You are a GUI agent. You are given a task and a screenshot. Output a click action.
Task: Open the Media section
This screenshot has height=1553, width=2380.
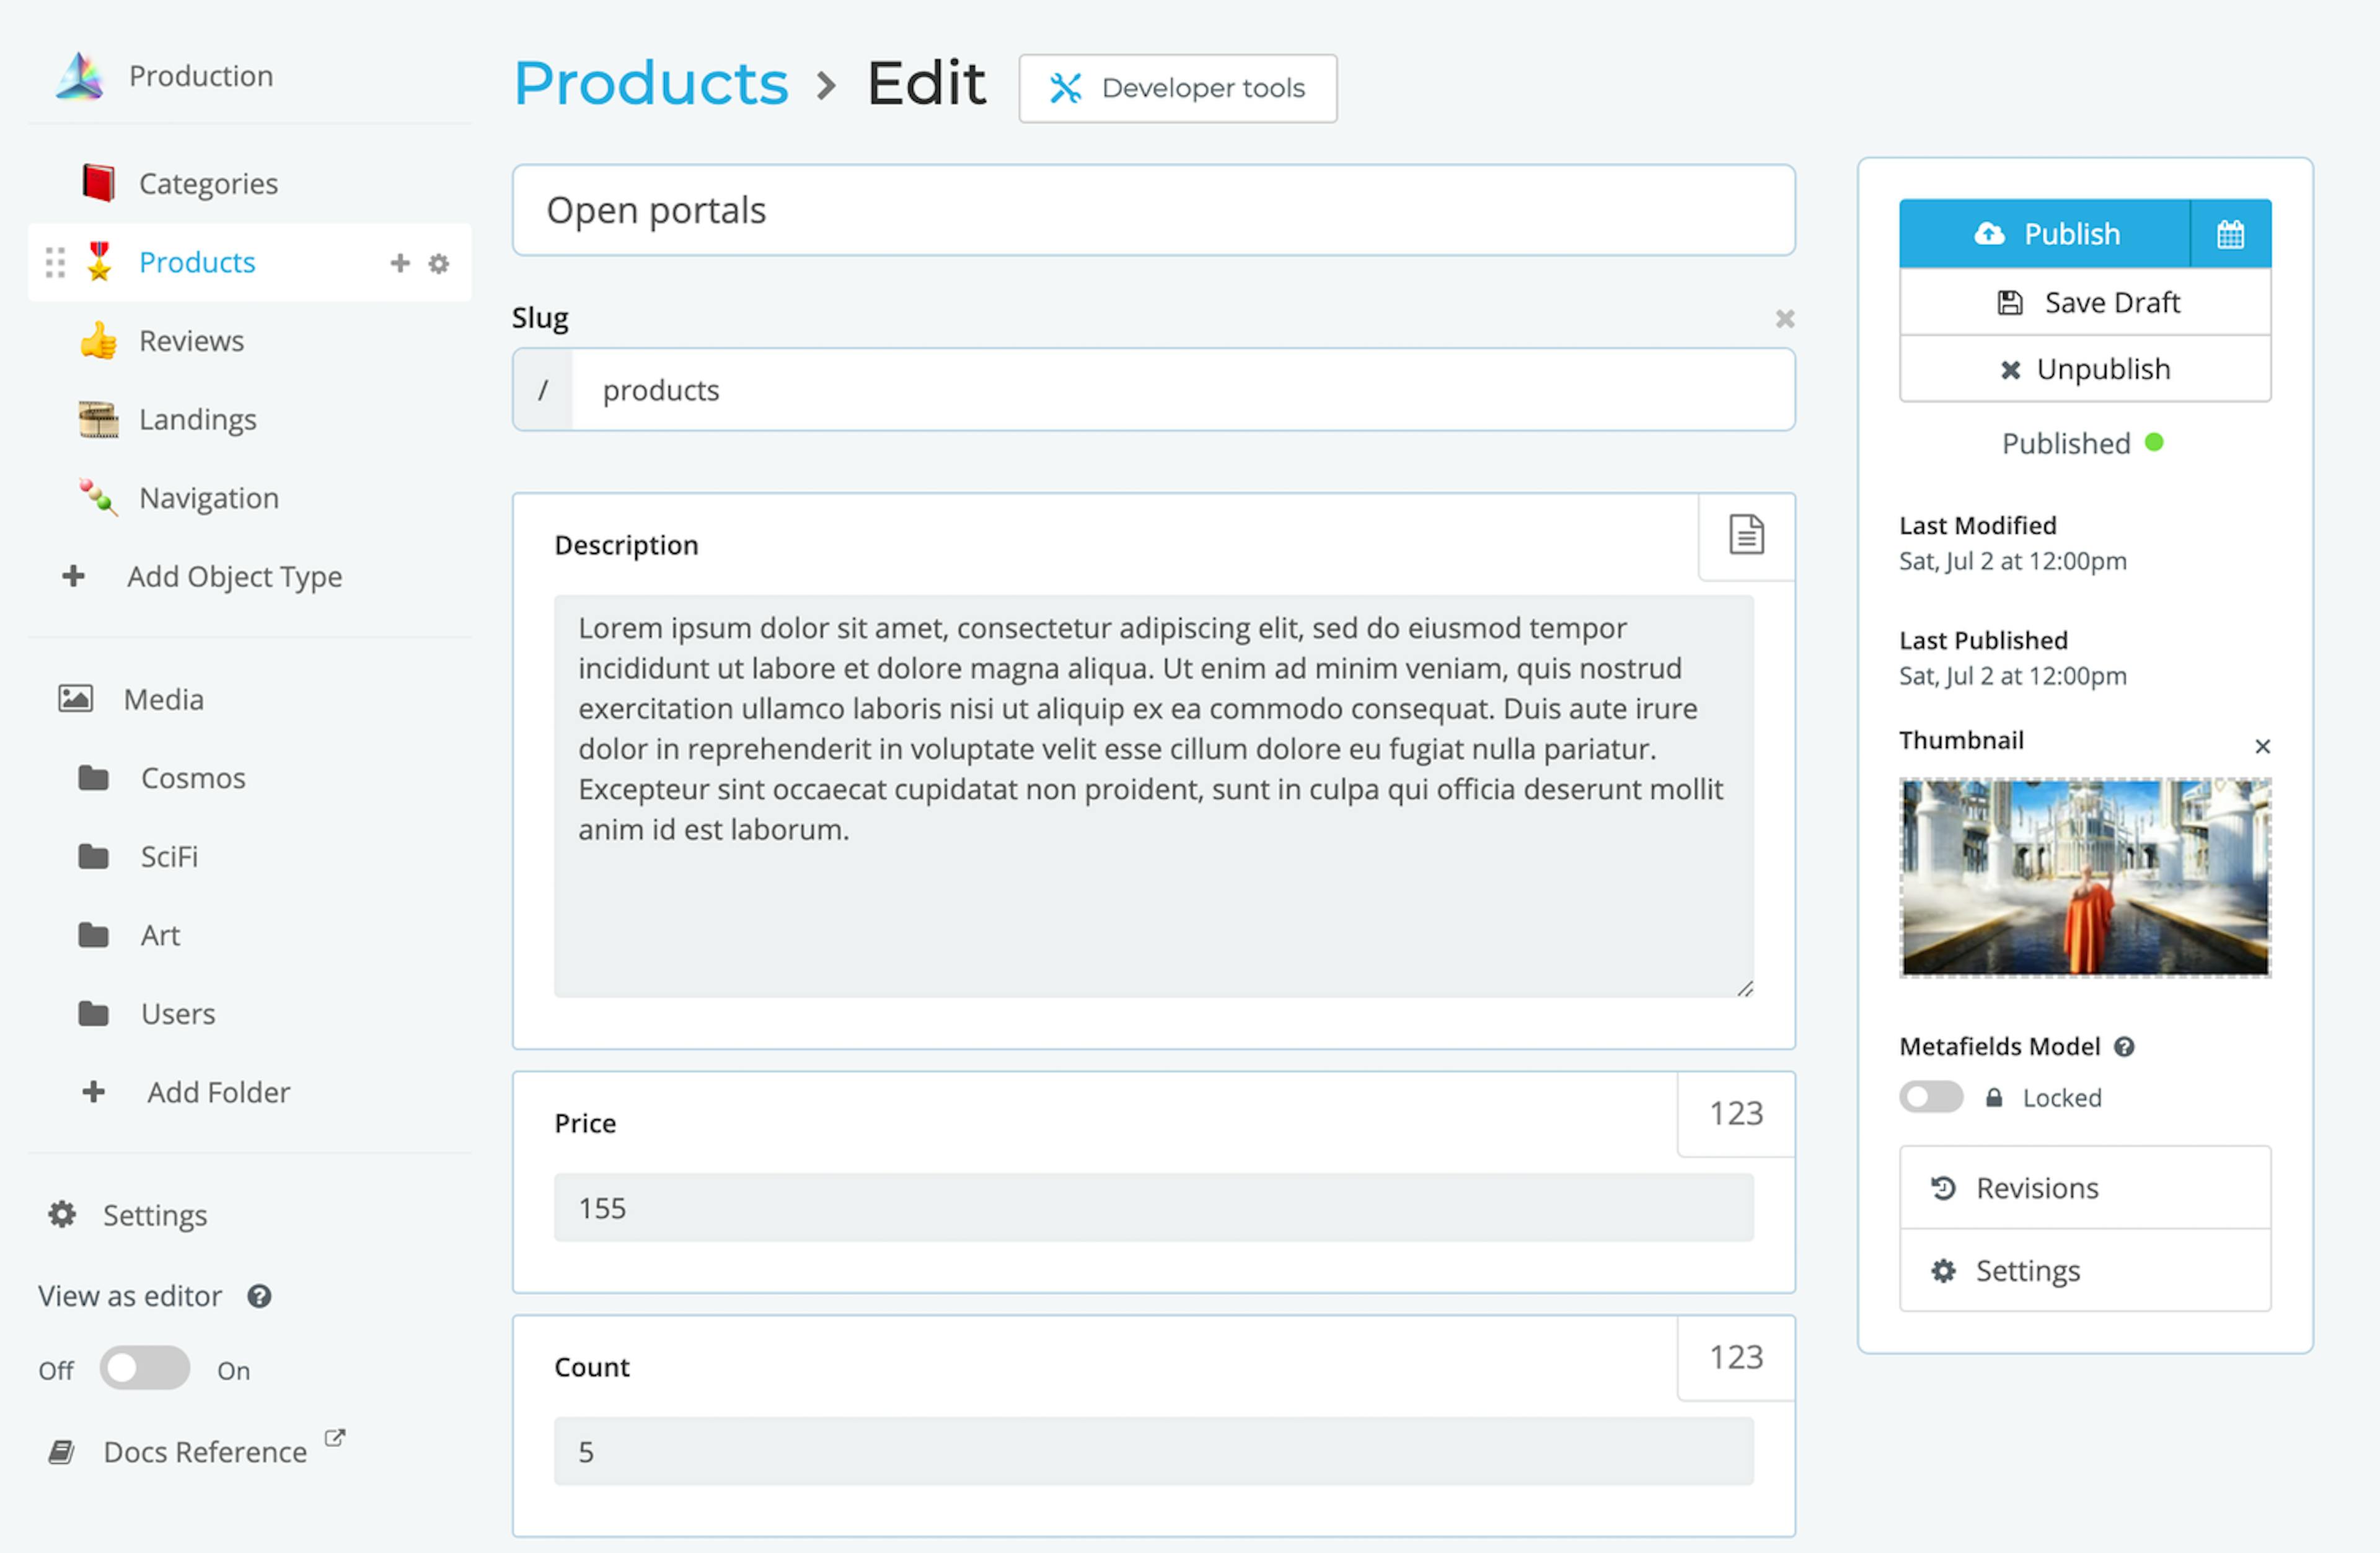click(x=163, y=699)
